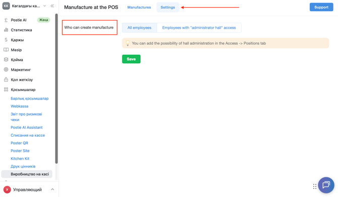Open the account name dropdown arrow
The height and width of the screenshot is (197, 338).
pyautogui.click(x=44, y=6)
